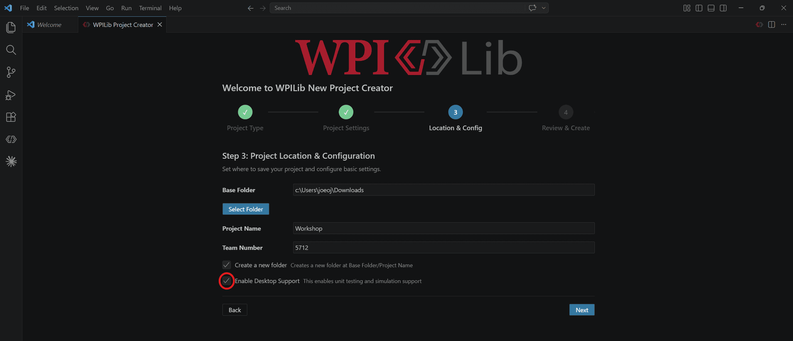Toggle the bottom panel icon
793x341 pixels.
711,8
